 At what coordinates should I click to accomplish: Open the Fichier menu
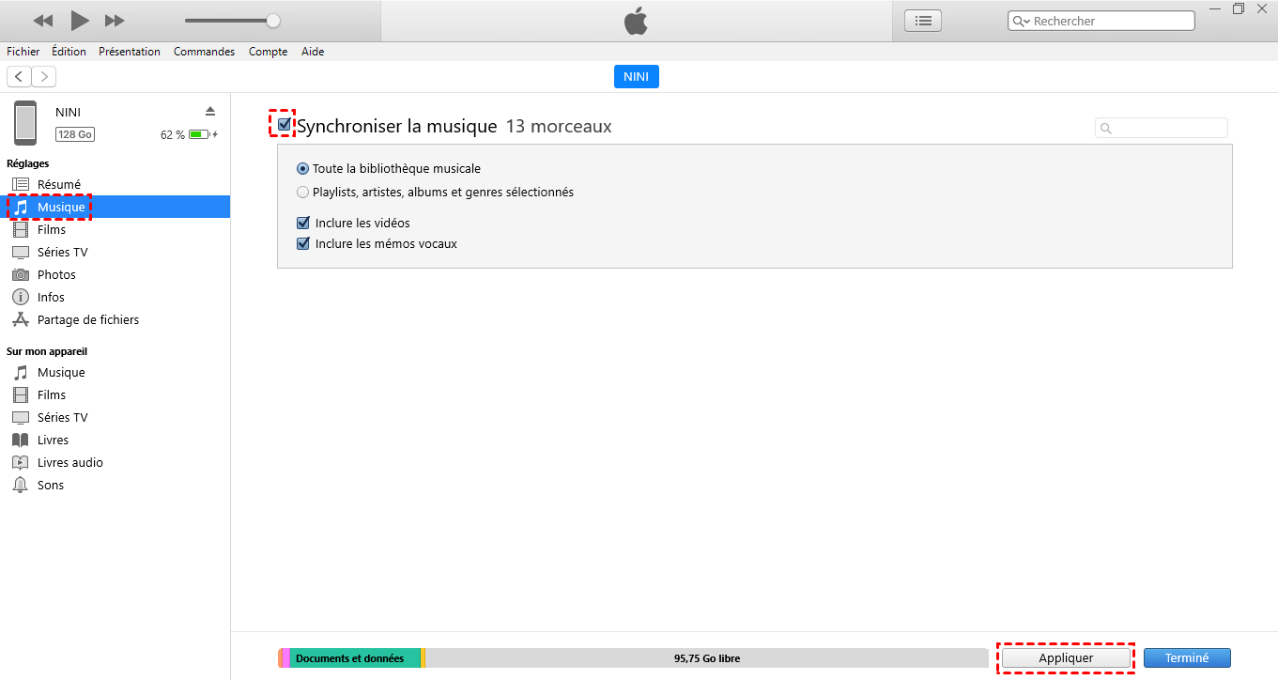[23, 52]
